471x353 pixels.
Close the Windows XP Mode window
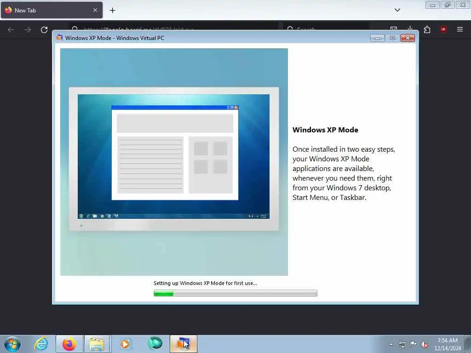click(408, 38)
